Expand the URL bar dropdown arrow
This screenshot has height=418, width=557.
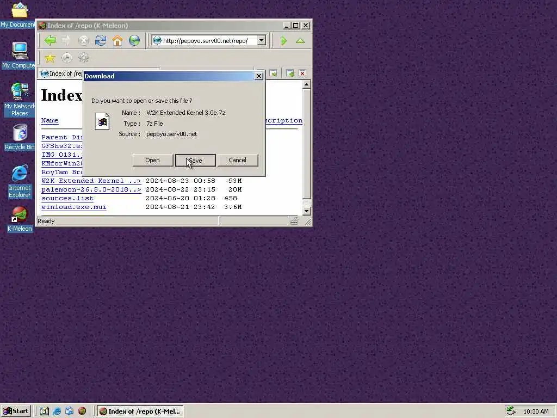pyautogui.click(x=262, y=40)
